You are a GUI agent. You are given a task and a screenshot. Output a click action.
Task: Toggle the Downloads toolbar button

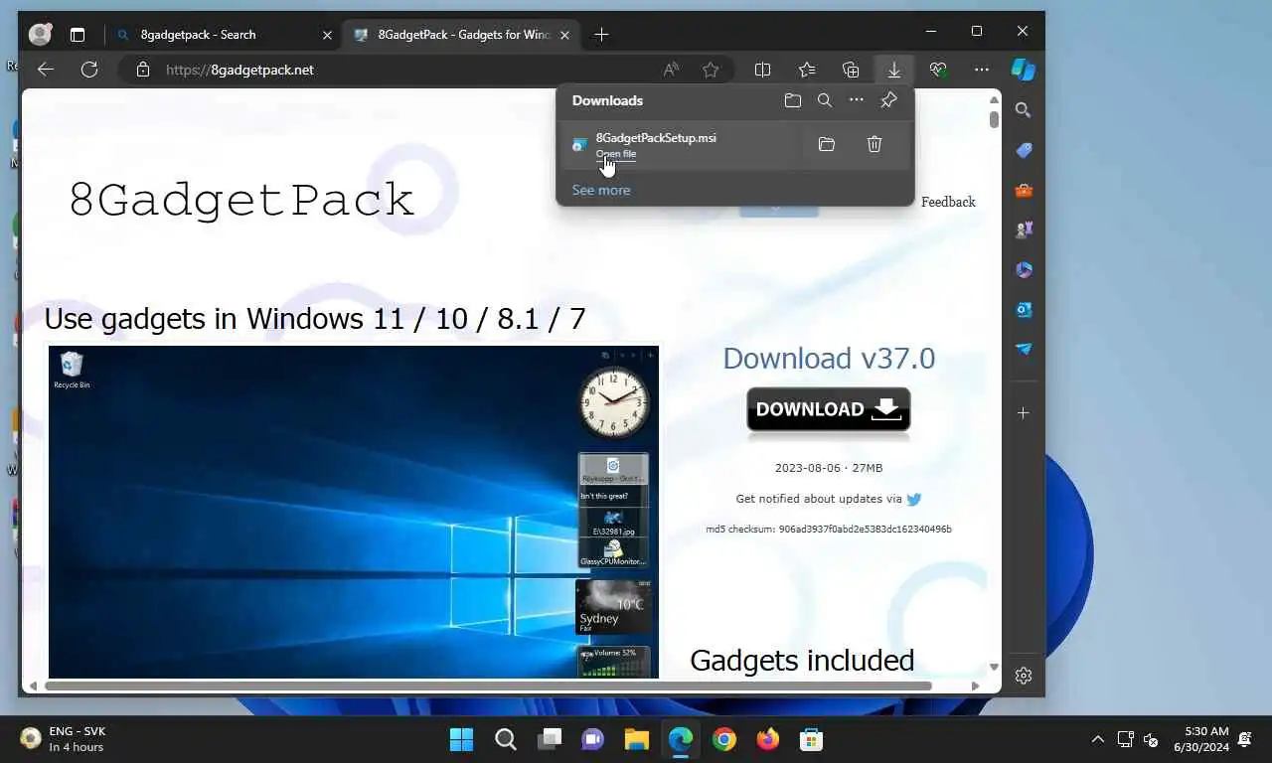coord(894,70)
